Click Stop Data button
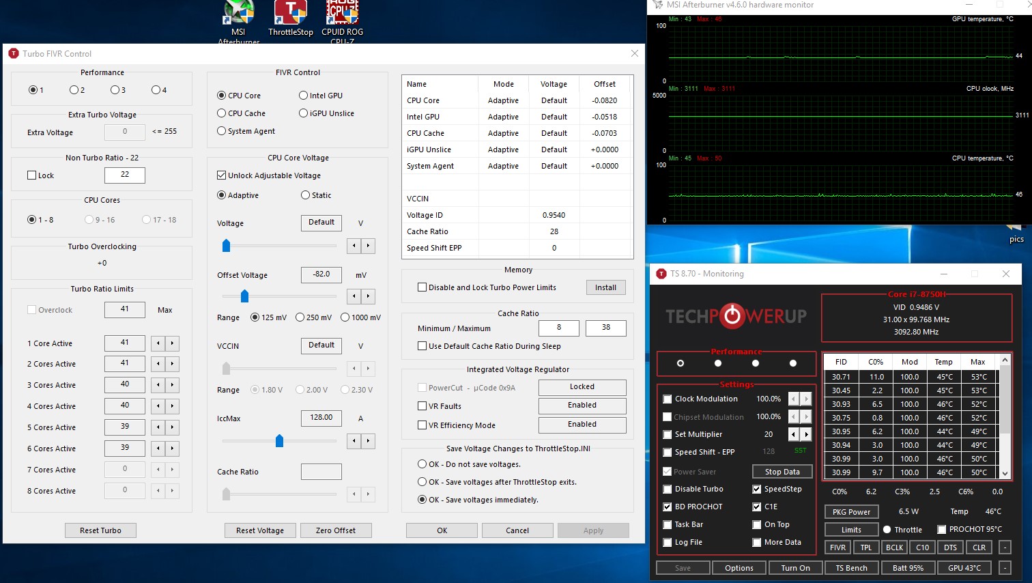This screenshot has height=583, width=1032. point(782,472)
